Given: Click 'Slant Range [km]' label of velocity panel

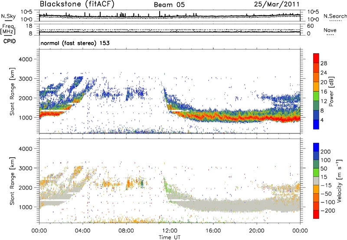Looking at the screenshot, I should 12,181.
